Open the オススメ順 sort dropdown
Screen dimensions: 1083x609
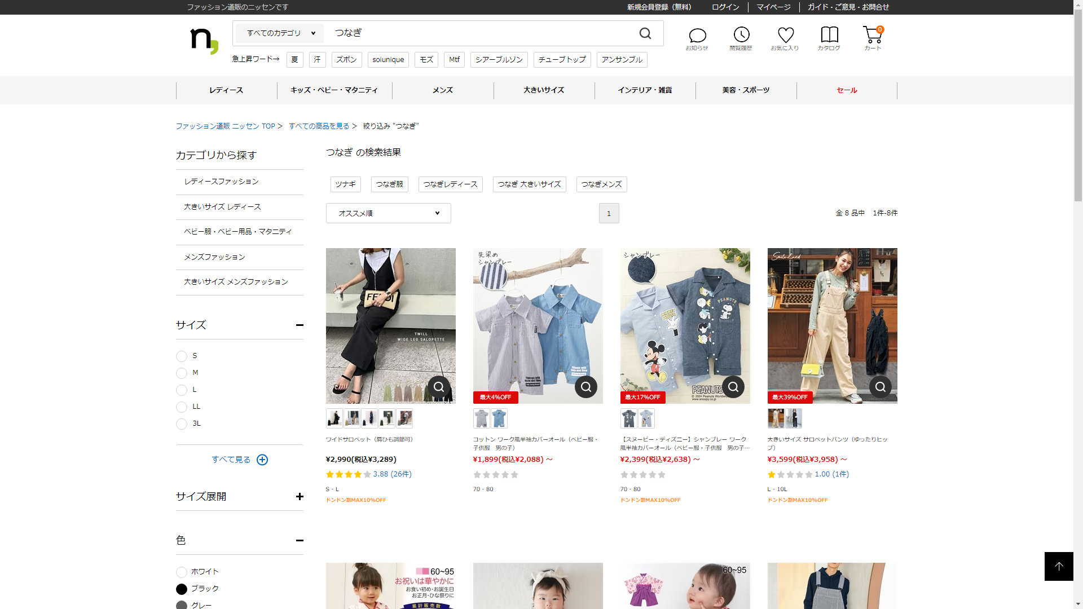coord(388,213)
